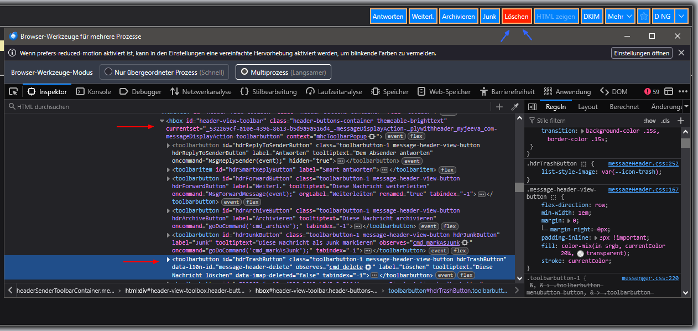698x331 pixels.
Task: Expand the hdrTrashButton toolbarbutton node
Action: 169,260
